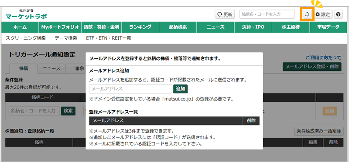Image resolution: width=349 pixels, height=162 pixels.
Task: Click the メールアドレス登録・削除 button
Action: (312, 67)
